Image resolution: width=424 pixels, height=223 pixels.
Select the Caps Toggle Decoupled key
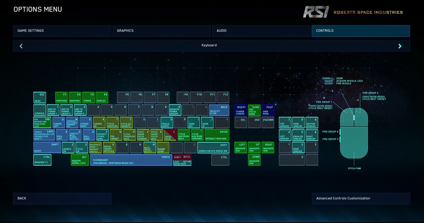coord(44,135)
